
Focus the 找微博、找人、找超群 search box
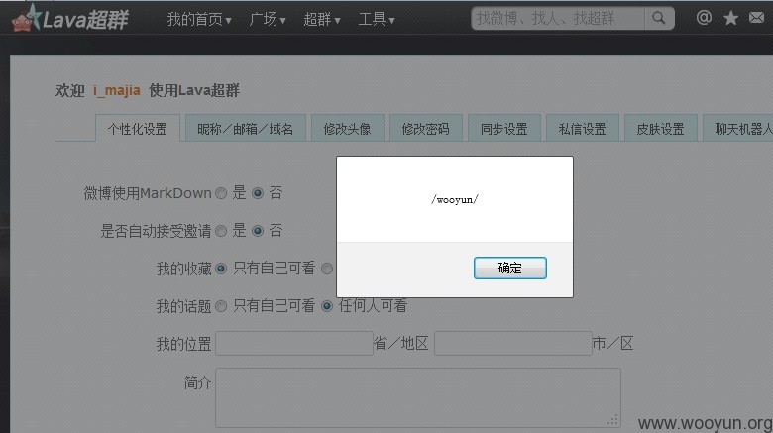click(558, 18)
